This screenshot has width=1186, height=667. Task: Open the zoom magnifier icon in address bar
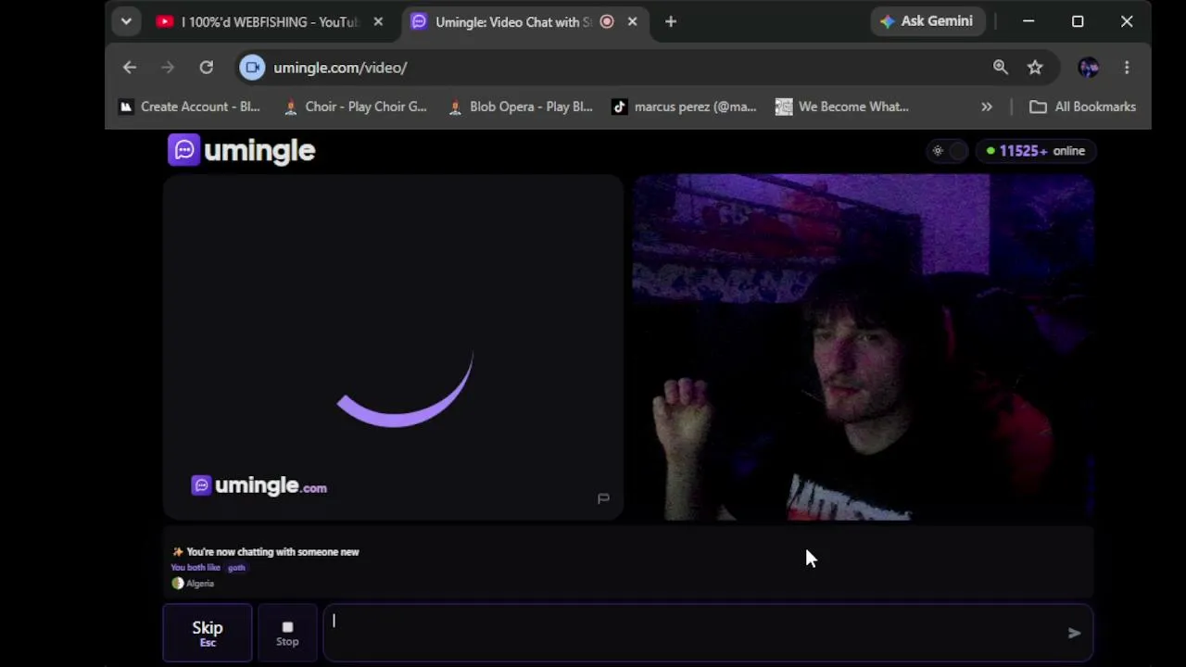pyautogui.click(x=1001, y=67)
